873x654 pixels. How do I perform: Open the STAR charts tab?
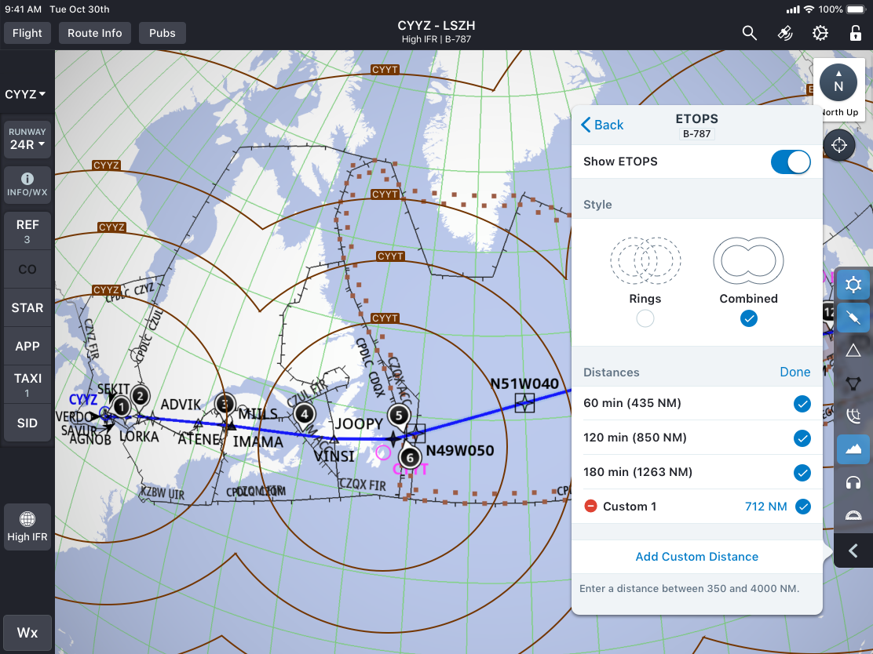(27, 307)
